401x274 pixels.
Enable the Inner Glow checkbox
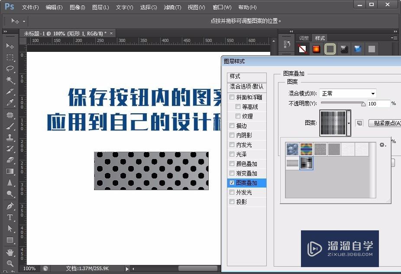(232, 145)
